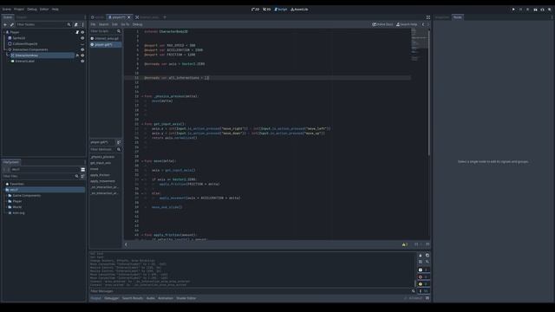555x312 pixels.
Task: Switch to the Node dock tab
Action: coord(457,17)
